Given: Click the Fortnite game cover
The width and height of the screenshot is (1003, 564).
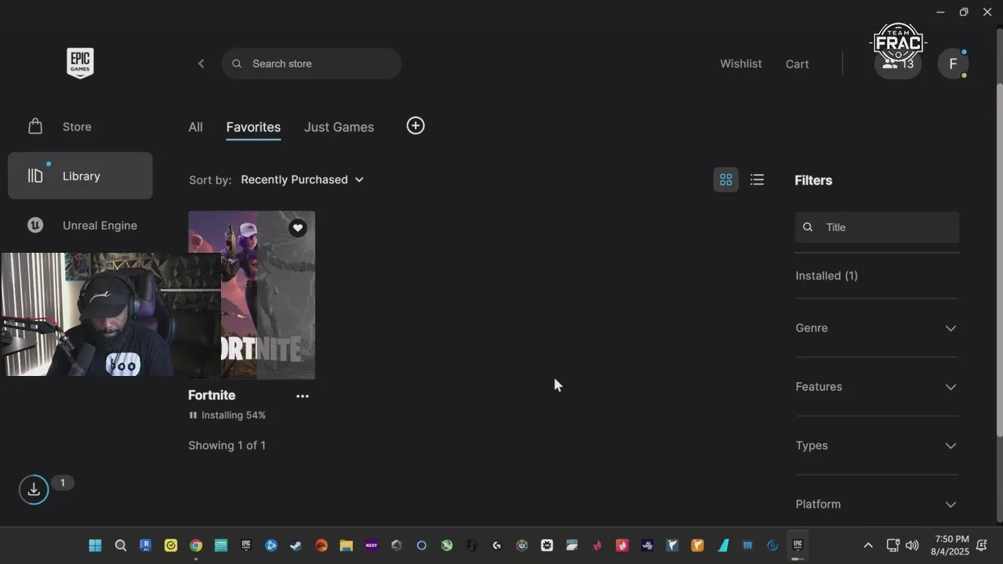Looking at the screenshot, I should [x=252, y=295].
